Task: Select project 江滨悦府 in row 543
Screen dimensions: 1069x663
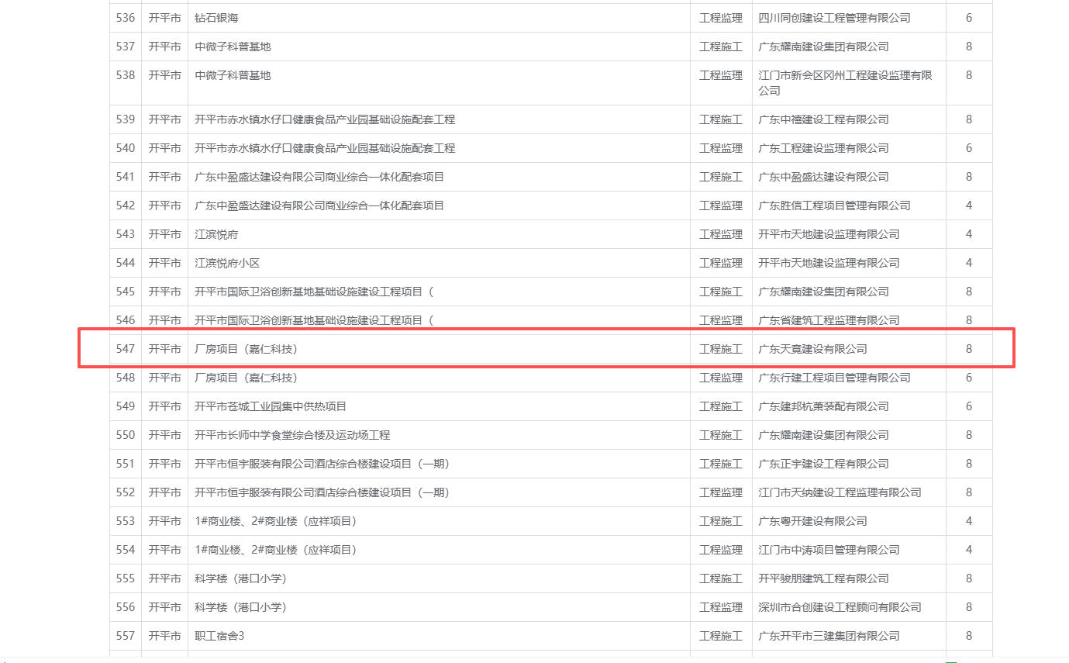Action: pos(216,234)
